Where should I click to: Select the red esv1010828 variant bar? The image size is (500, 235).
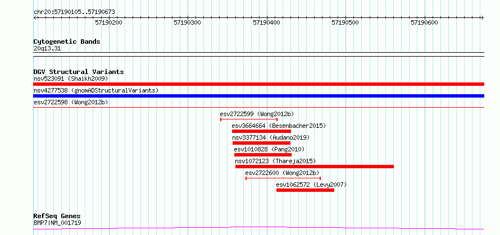(x=263, y=155)
